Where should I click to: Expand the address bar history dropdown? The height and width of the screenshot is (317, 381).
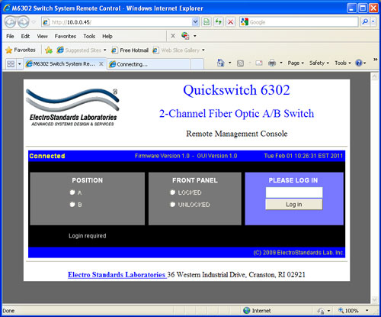pos(195,22)
